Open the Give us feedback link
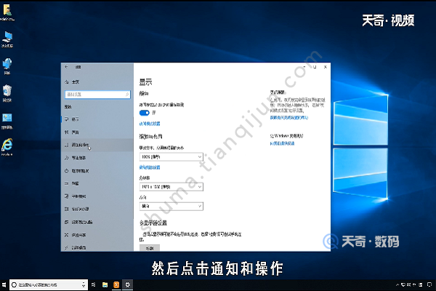 coord(282,143)
